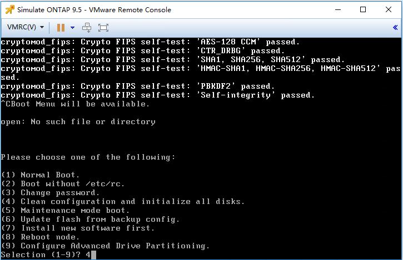Image resolution: width=403 pixels, height=260 pixels.
Task: Maximize the Remote Console window
Action: click(363, 10)
